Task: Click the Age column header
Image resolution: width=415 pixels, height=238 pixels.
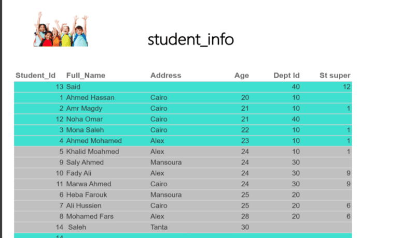Action: pos(241,76)
